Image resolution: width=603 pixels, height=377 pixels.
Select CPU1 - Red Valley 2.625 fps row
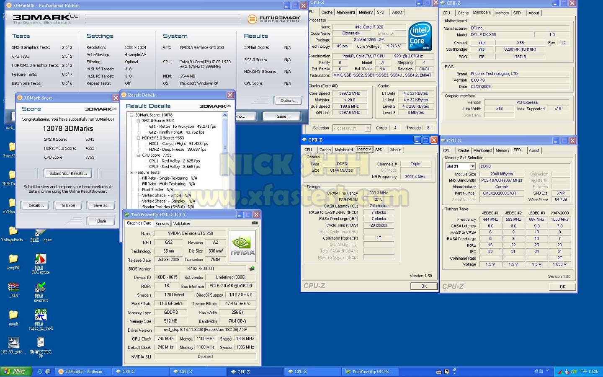tap(174, 161)
